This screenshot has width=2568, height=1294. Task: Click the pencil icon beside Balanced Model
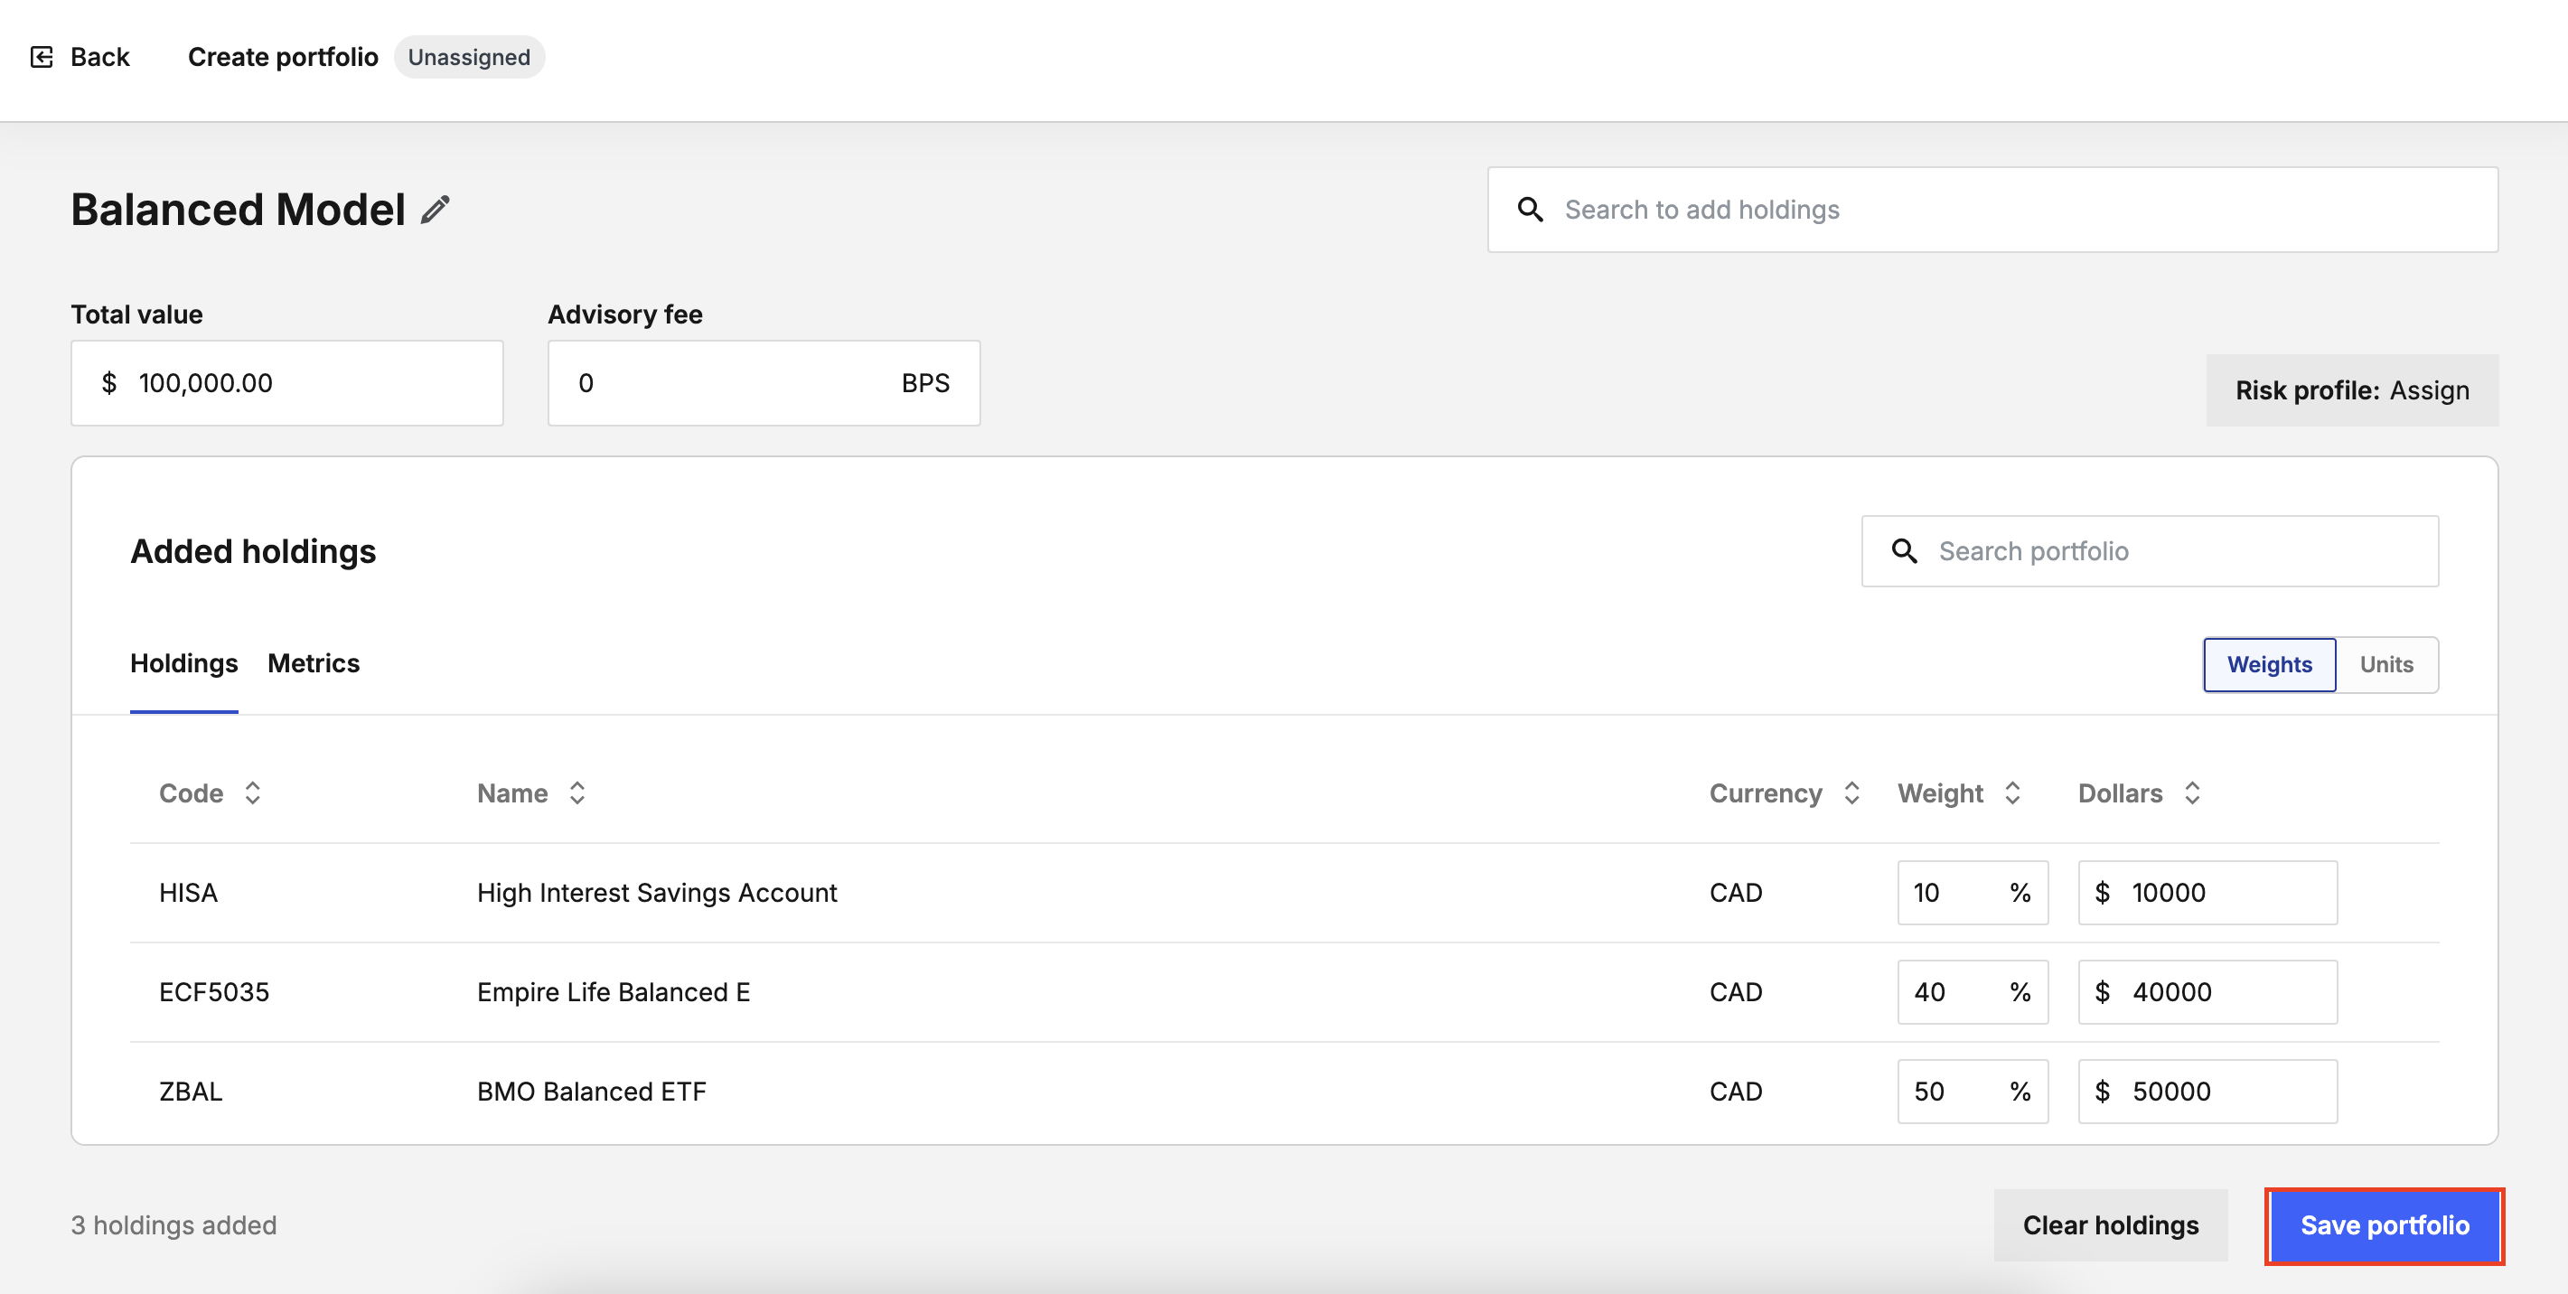[x=435, y=211]
